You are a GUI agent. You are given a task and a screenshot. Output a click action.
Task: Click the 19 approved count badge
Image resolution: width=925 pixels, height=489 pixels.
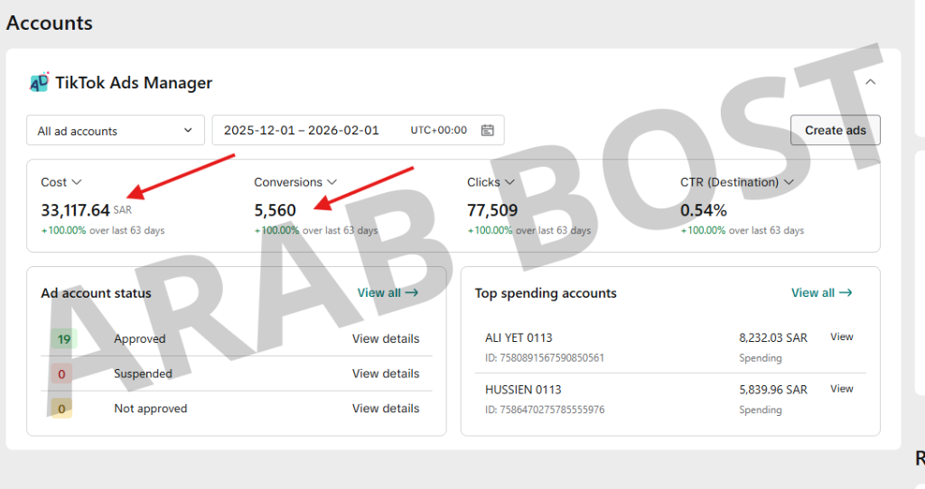coord(64,338)
